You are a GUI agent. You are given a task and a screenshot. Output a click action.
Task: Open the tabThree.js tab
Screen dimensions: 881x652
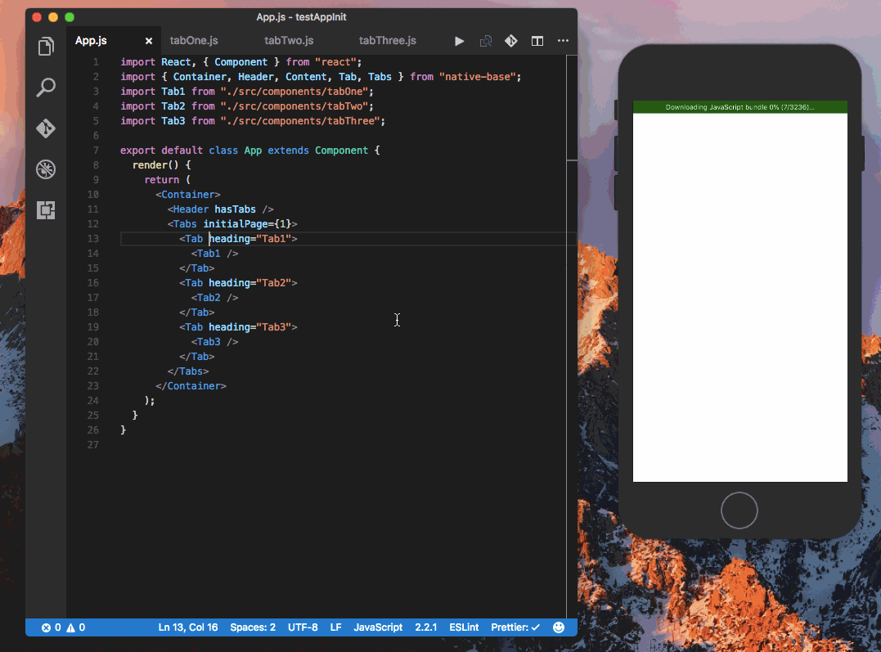click(387, 40)
